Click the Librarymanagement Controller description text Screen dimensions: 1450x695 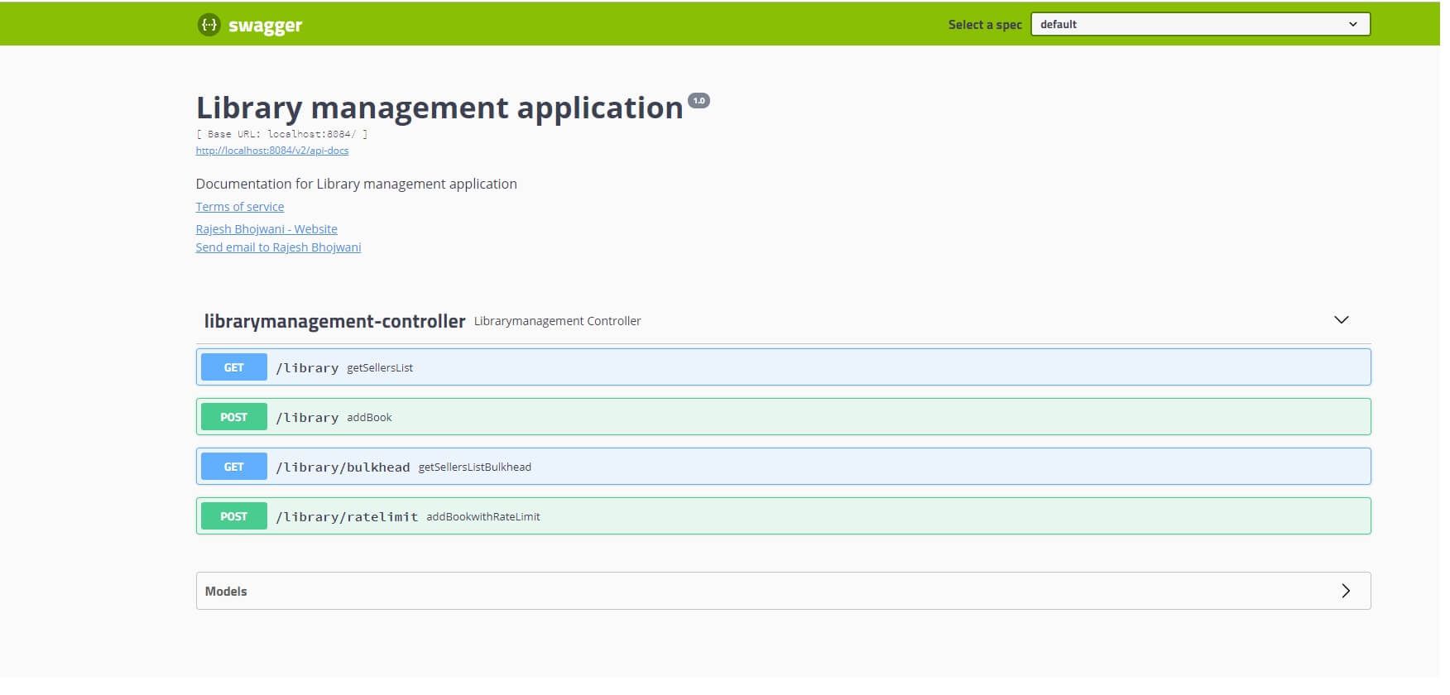tap(558, 321)
